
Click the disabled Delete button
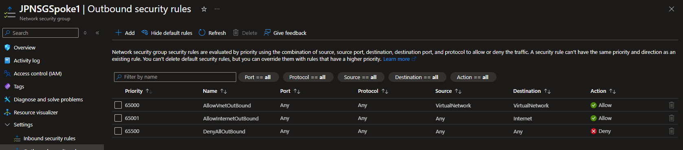(245, 33)
